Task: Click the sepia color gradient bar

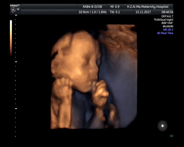Action: point(11,38)
